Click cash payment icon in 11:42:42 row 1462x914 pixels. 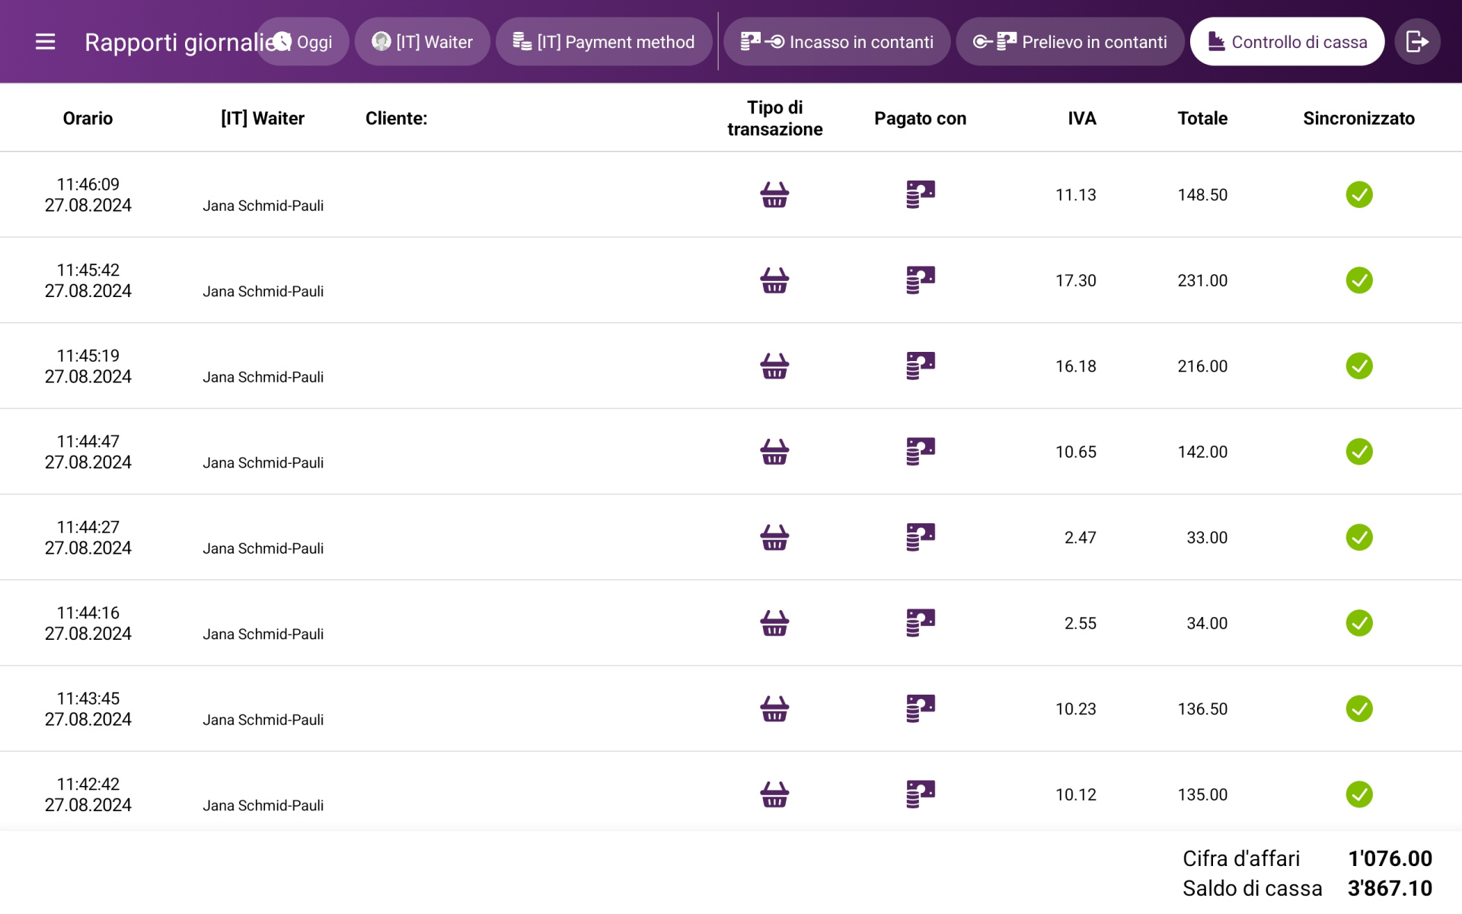(921, 794)
